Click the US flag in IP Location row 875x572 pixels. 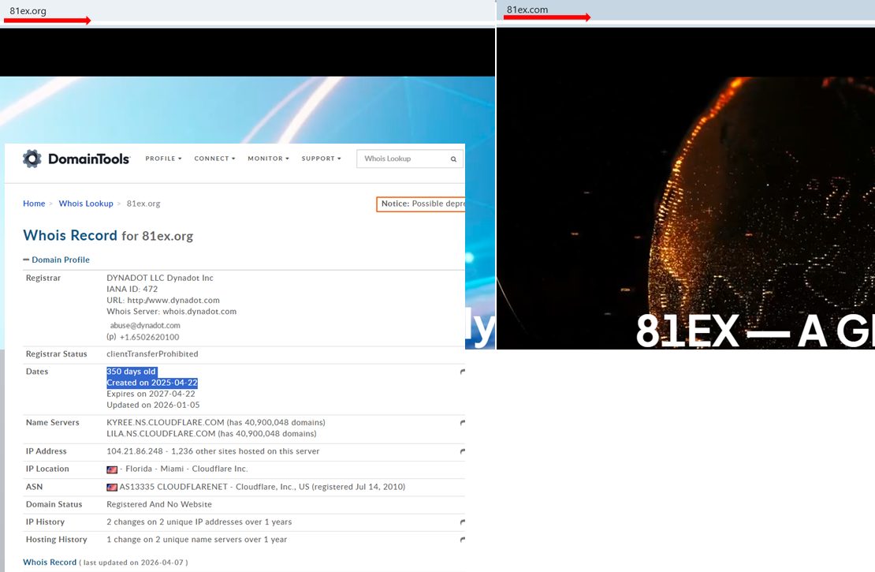pyautogui.click(x=112, y=469)
